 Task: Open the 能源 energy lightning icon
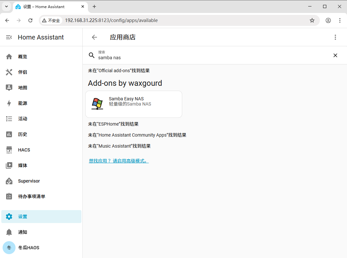click(9, 103)
